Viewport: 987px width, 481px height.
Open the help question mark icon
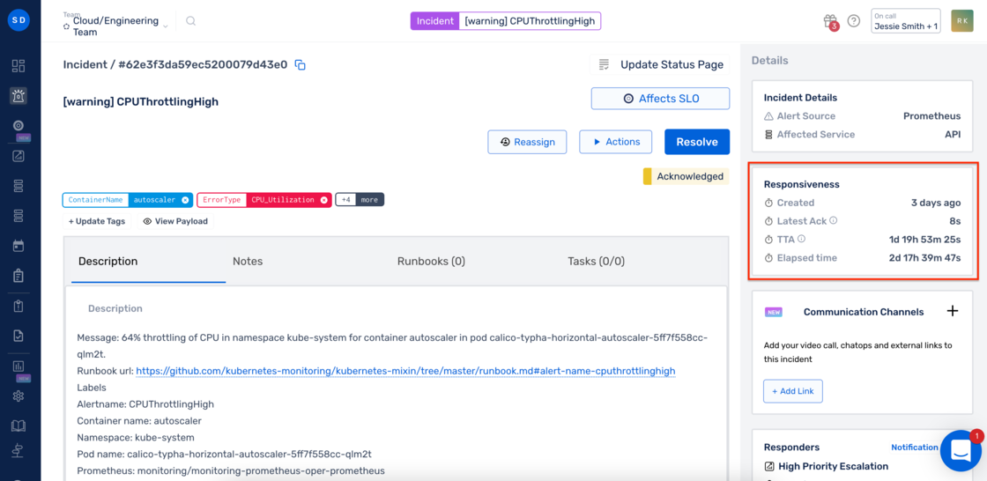(x=854, y=21)
